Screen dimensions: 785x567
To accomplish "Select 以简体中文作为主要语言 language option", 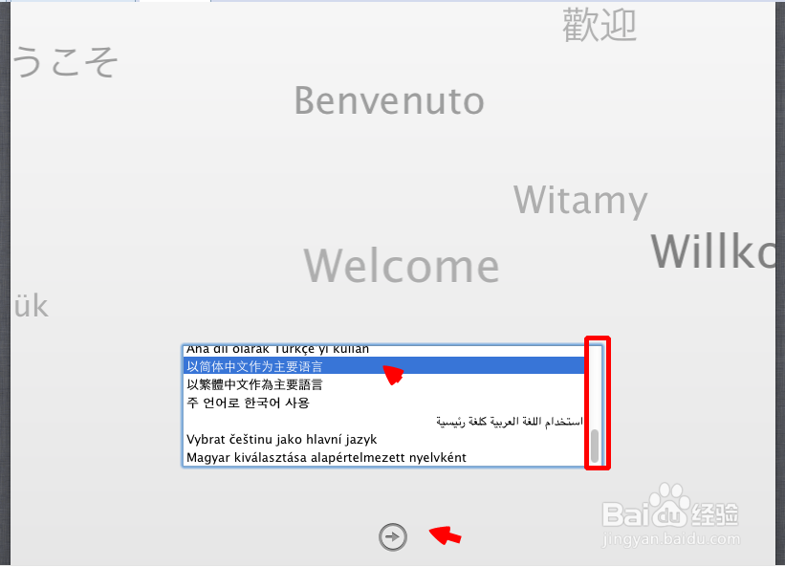I will pyautogui.click(x=384, y=366).
